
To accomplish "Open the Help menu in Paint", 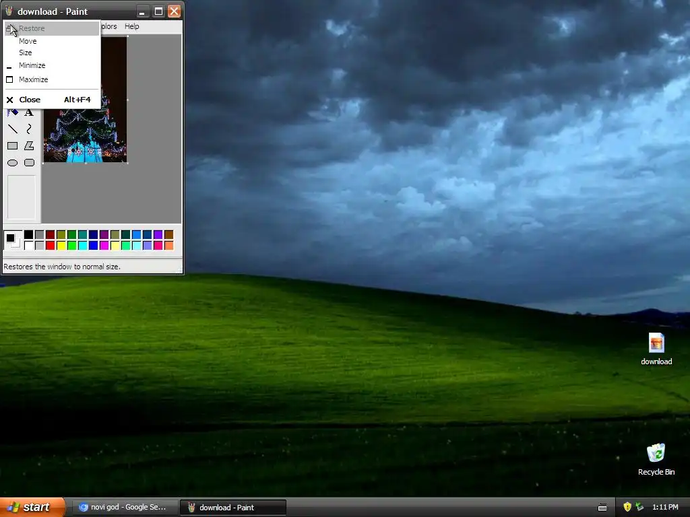I will click(131, 26).
